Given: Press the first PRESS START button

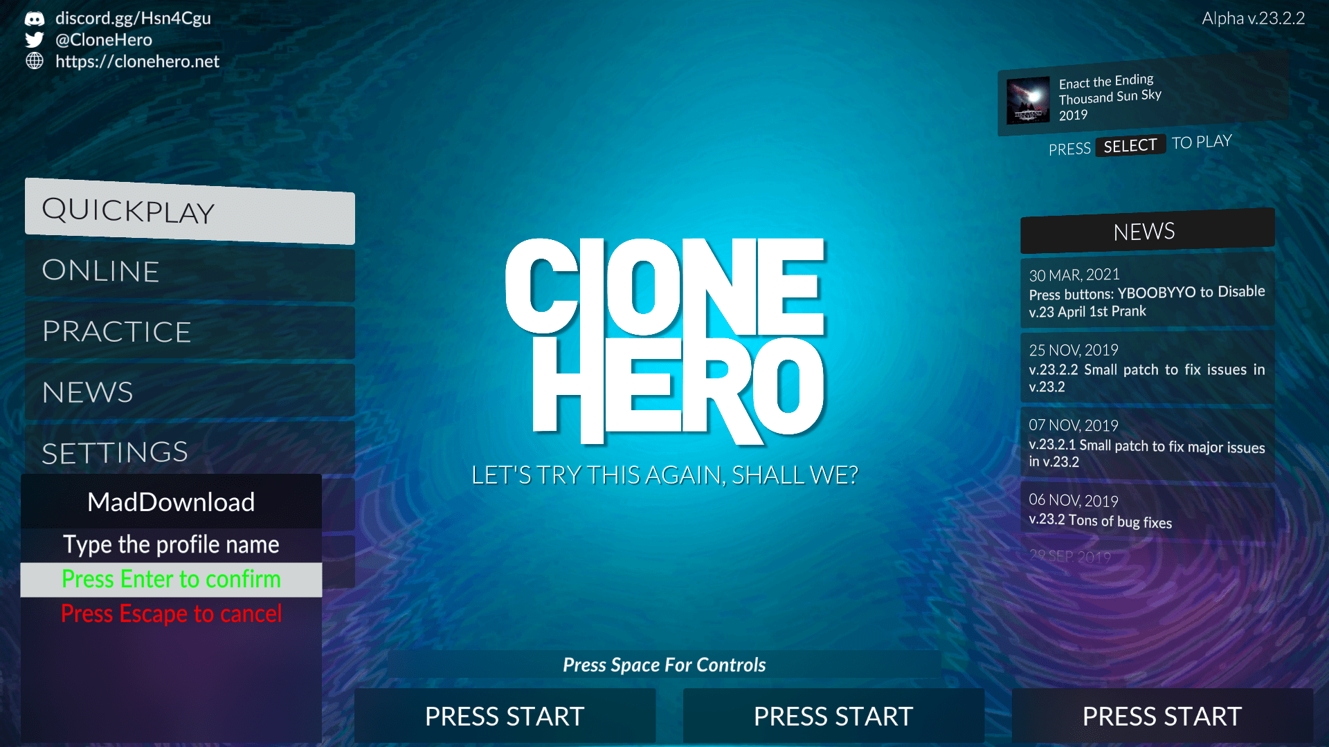Looking at the screenshot, I should coord(507,715).
